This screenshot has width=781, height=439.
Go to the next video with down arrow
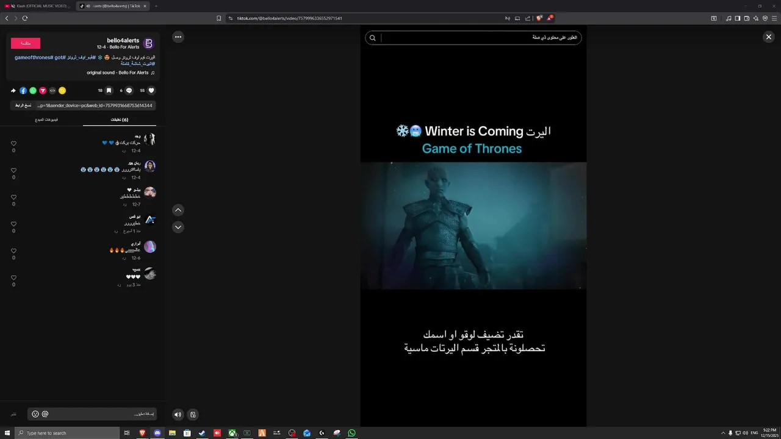(x=178, y=227)
